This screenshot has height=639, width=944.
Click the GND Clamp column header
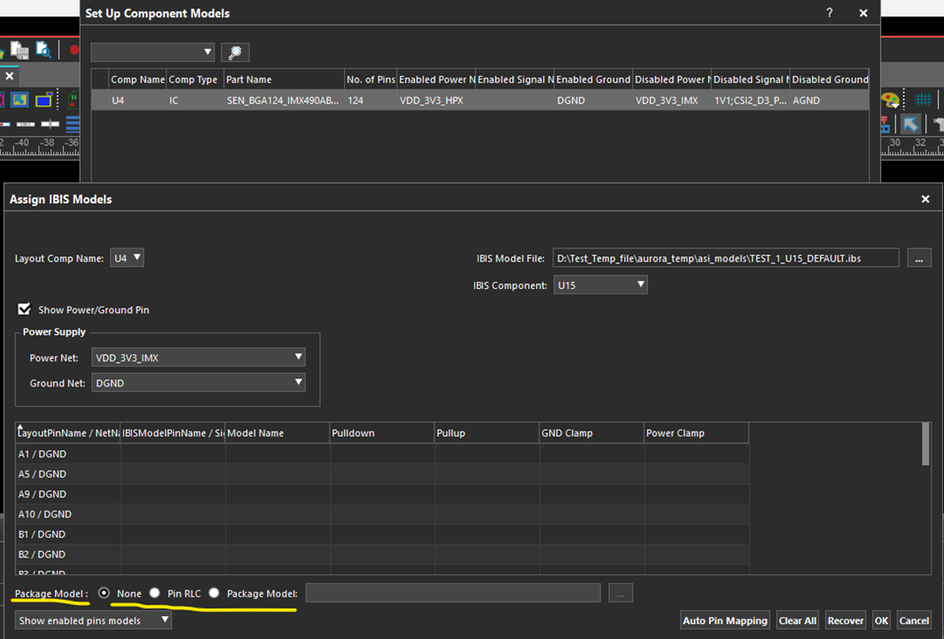591,432
